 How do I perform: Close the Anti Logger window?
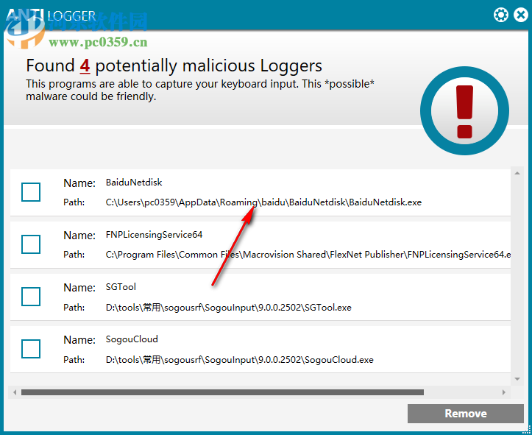[520, 15]
